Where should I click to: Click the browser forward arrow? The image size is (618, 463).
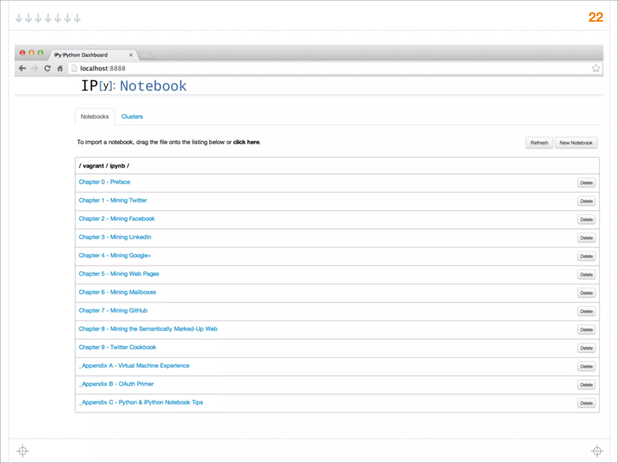35,68
